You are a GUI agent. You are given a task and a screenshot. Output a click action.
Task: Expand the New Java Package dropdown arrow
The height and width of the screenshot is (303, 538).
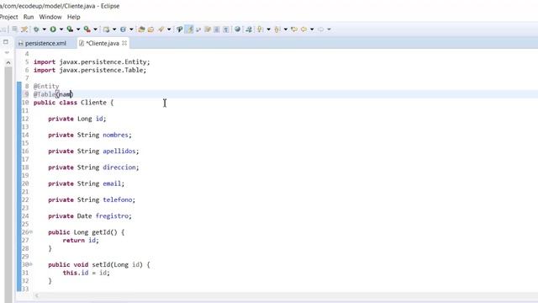click(x=114, y=29)
